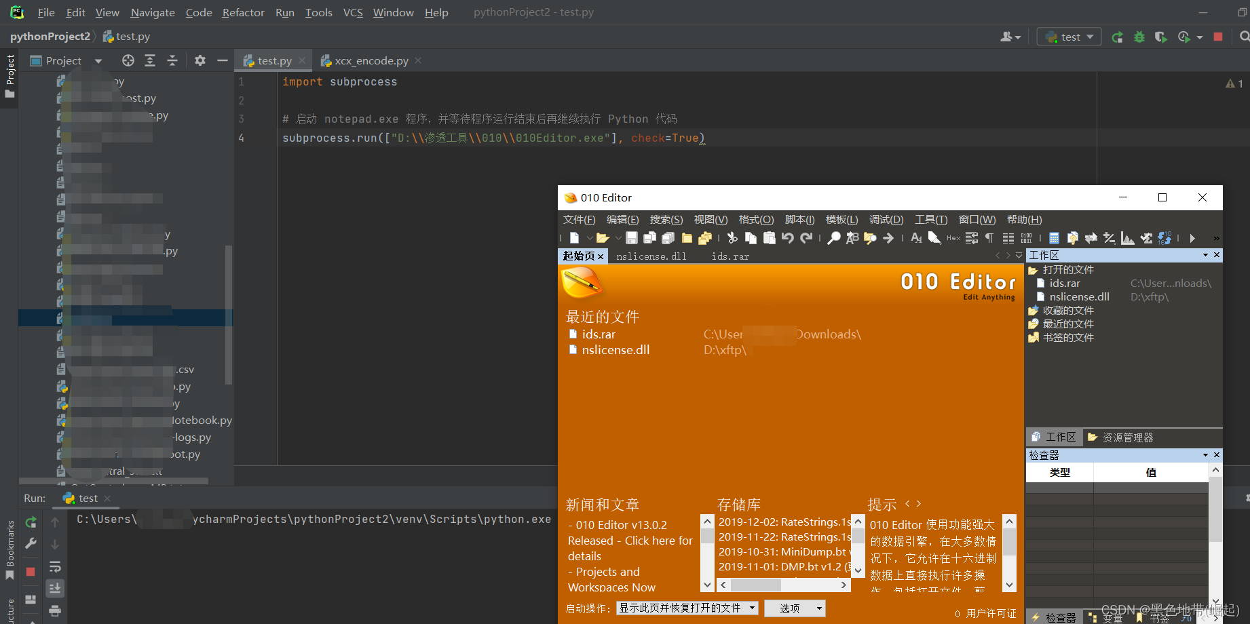This screenshot has height=624, width=1250.
Task: Click the paste clipboard icon in 010 Editor
Action: 769,238
